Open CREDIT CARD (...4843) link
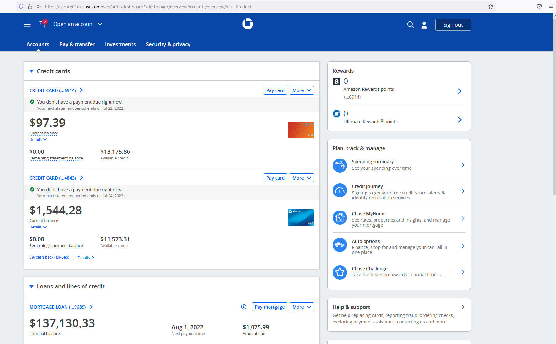The image size is (556, 344). click(56, 178)
